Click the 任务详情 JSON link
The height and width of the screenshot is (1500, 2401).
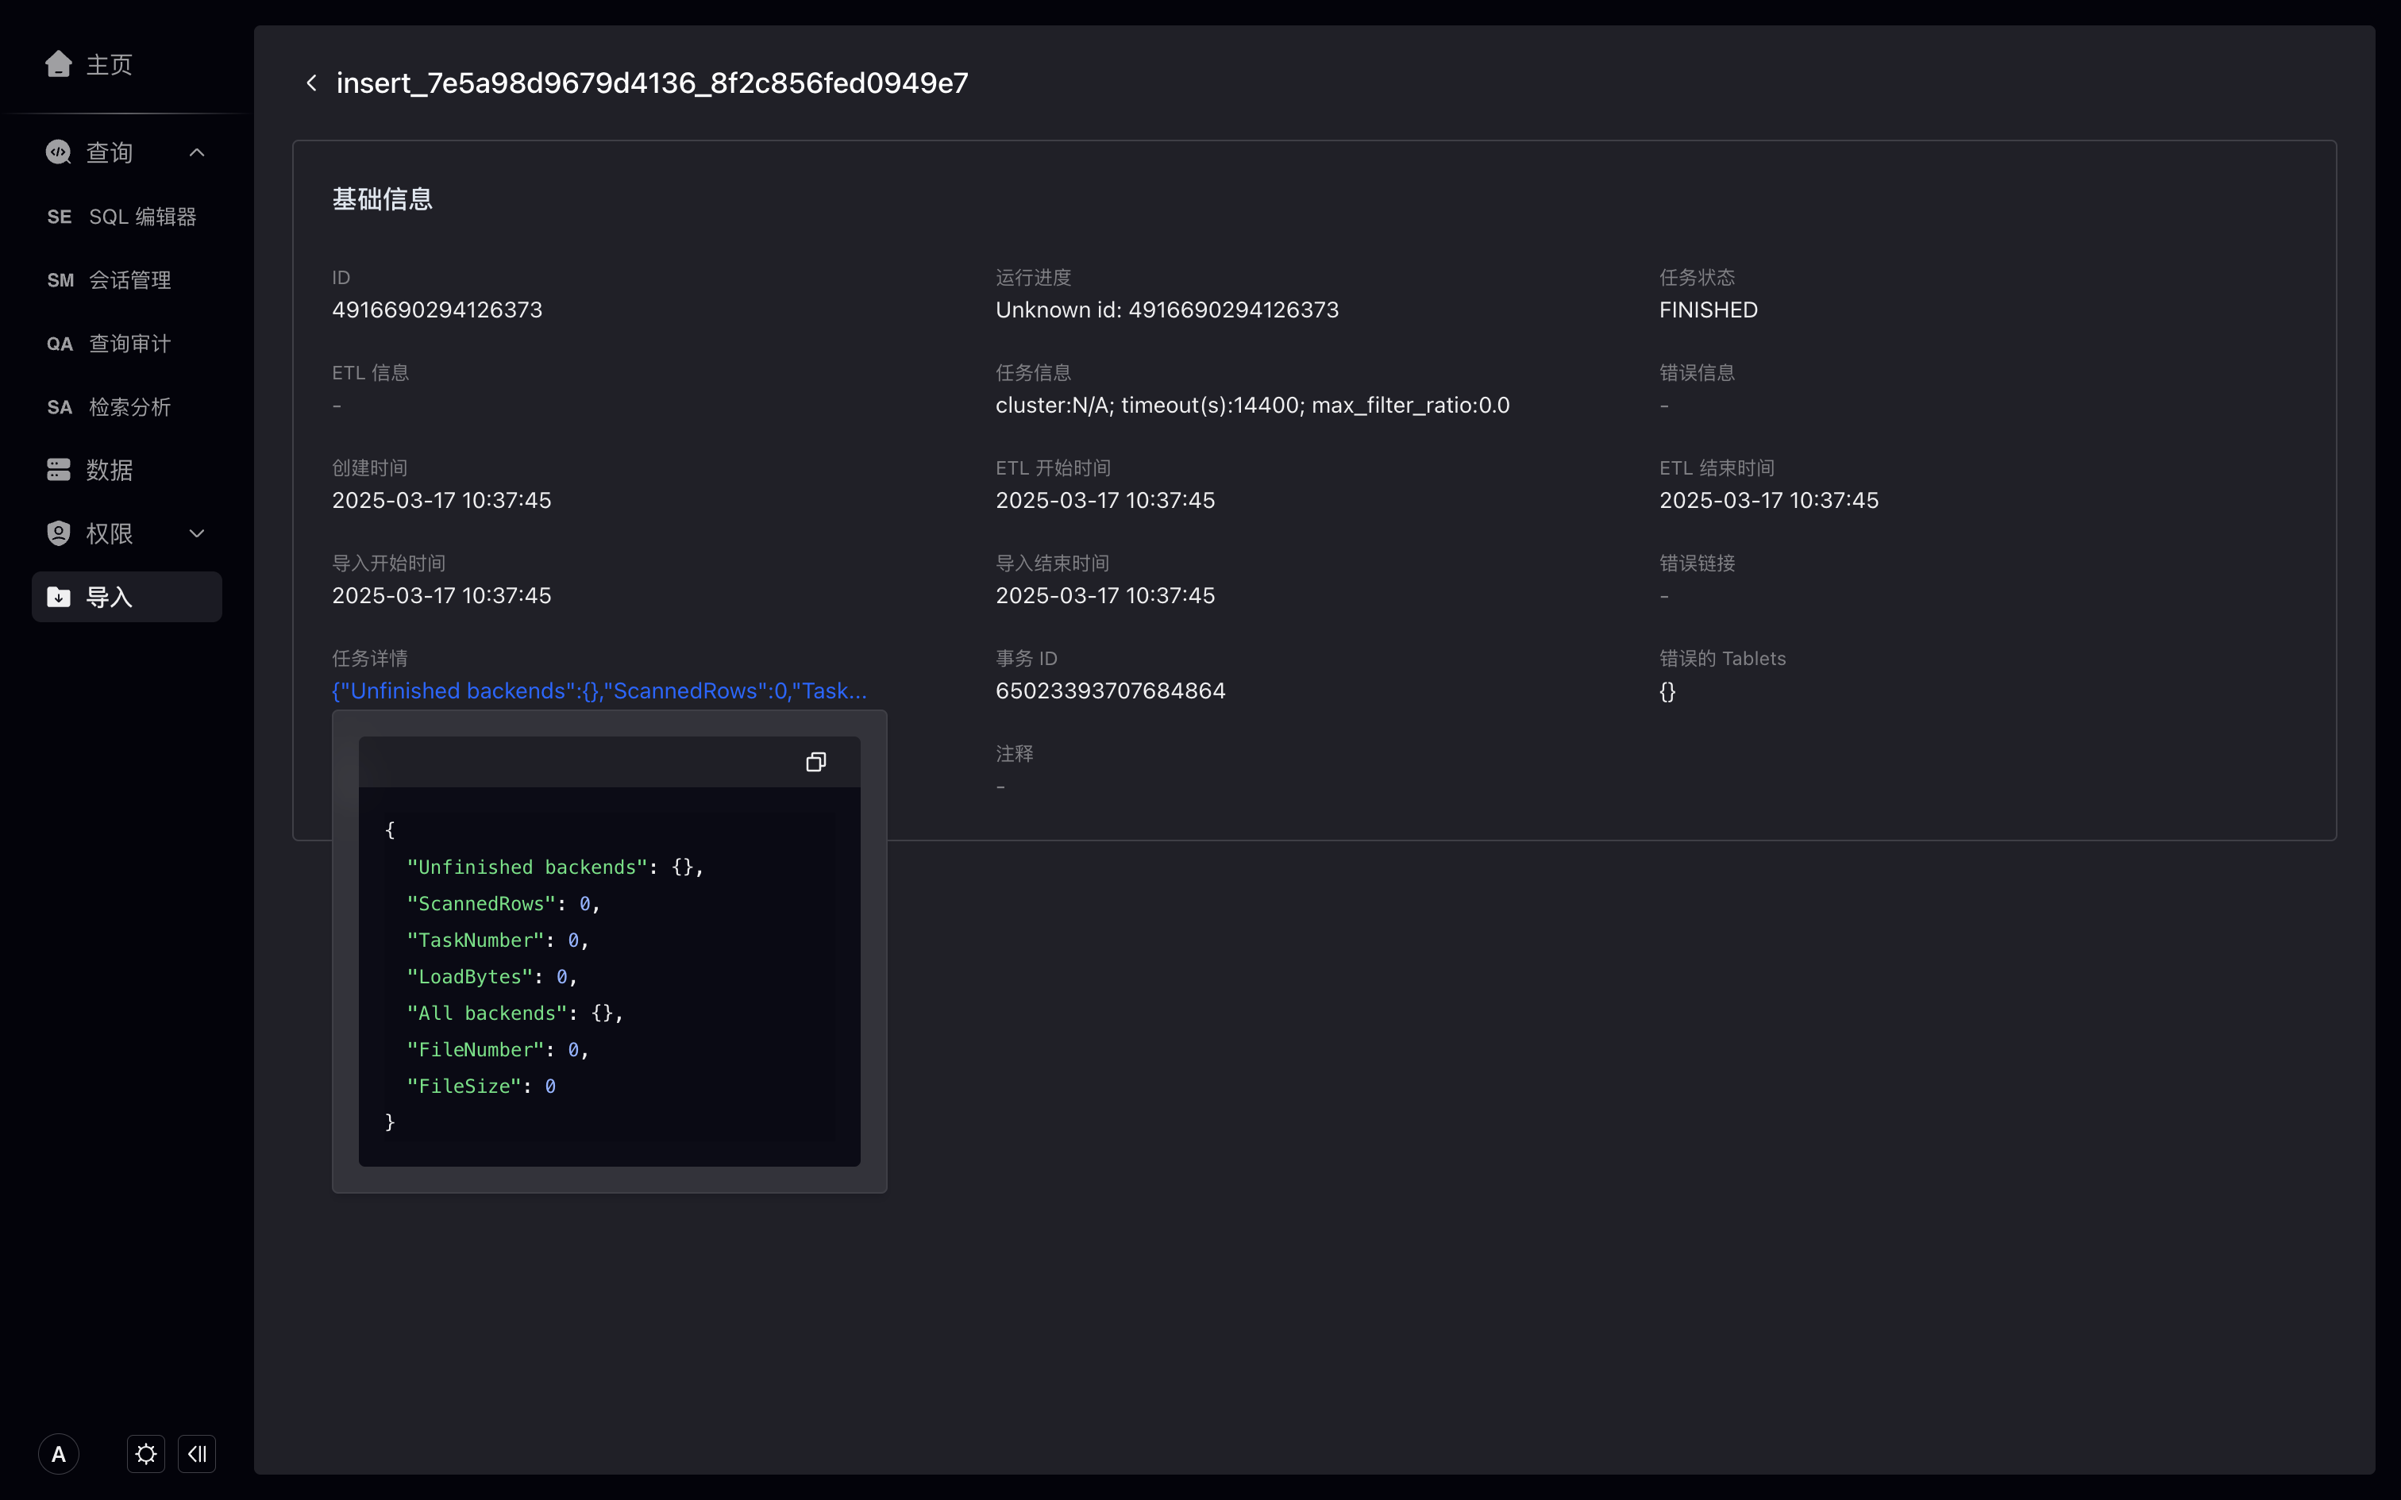[599, 690]
